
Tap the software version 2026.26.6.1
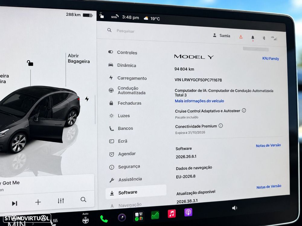point(186,157)
